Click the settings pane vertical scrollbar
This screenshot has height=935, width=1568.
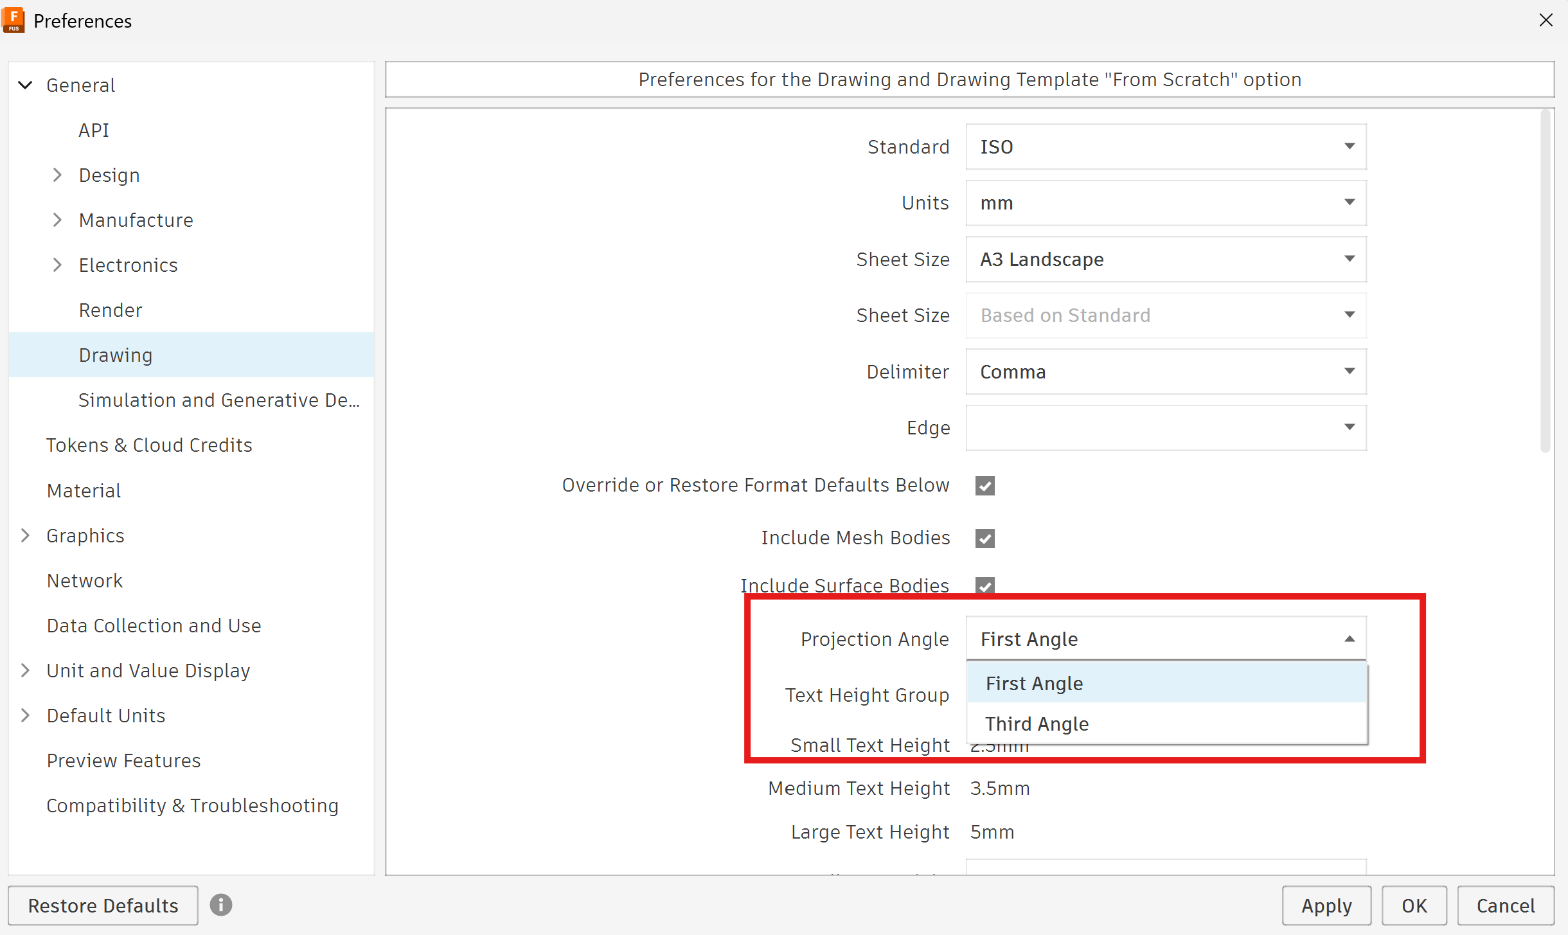pyautogui.click(x=1545, y=281)
